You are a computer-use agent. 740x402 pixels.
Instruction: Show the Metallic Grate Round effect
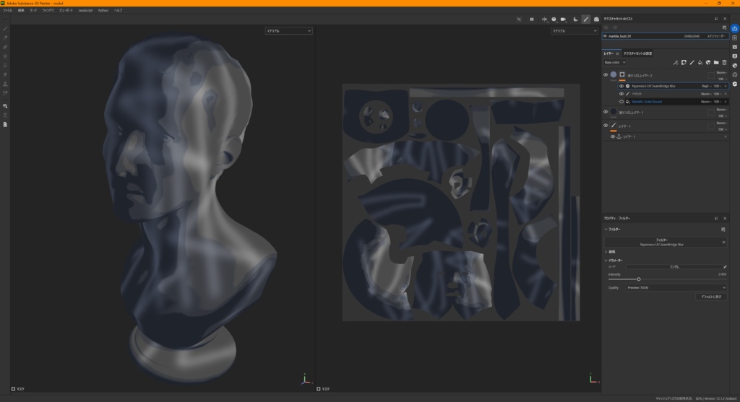point(621,101)
